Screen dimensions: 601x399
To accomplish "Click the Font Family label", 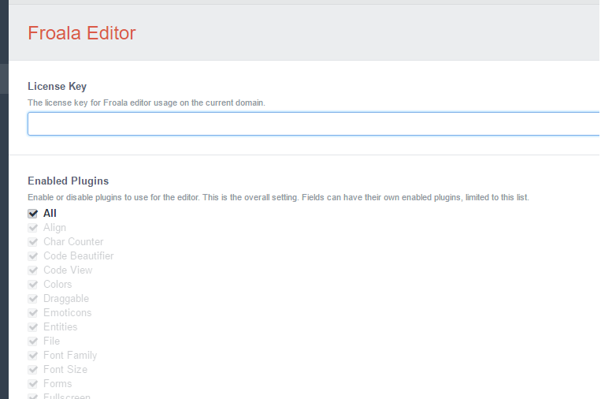I will pyautogui.click(x=70, y=356).
